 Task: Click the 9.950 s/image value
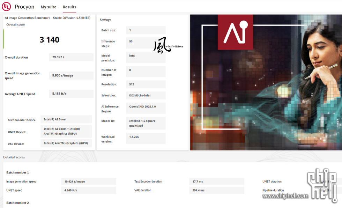pos(71,75)
